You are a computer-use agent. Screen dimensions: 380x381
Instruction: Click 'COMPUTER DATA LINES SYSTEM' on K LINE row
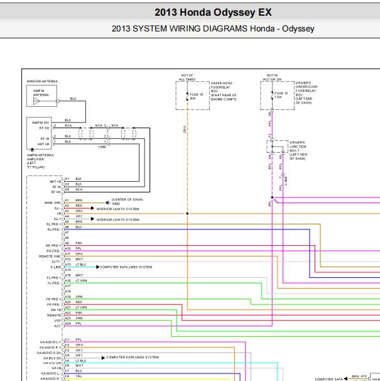pyautogui.click(x=126, y=267)
